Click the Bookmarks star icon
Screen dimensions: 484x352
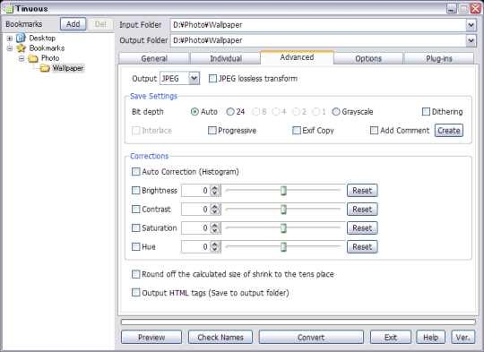point(21,48)
